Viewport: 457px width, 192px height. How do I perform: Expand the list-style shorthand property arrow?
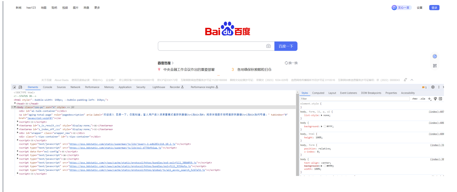322,115
